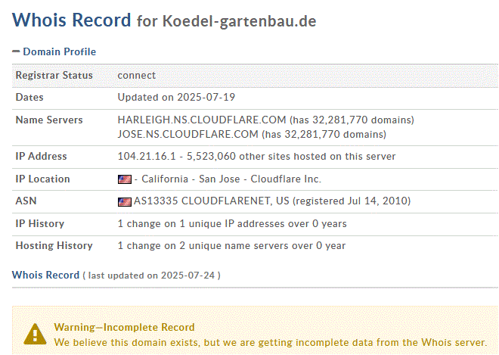This screenshot has width=499, height=355.
Task: Click the 104.21.16.1 IP address
Action: click(143, 157)
